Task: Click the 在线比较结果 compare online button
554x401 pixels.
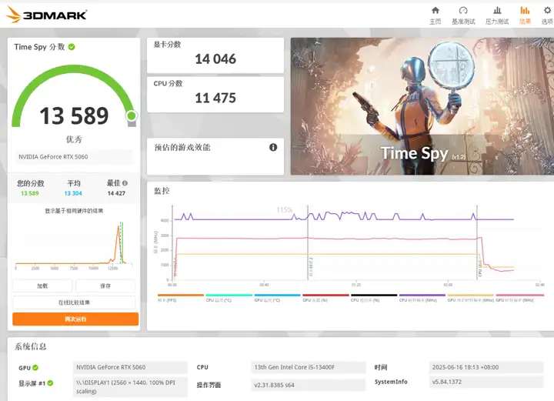Action: click(x=74, y=302)
